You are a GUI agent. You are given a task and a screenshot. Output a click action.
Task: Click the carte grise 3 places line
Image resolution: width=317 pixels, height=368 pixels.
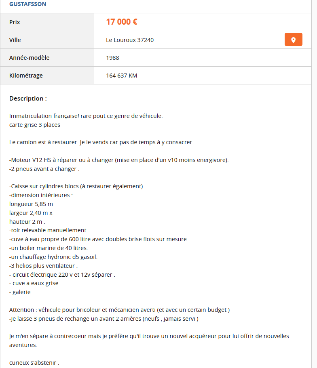35,125
